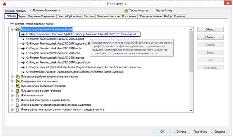The height and width of the screenshot is (137, 233).
Task: Click arrow icon of AutoCAD 2016\express path
Action: 23,58
